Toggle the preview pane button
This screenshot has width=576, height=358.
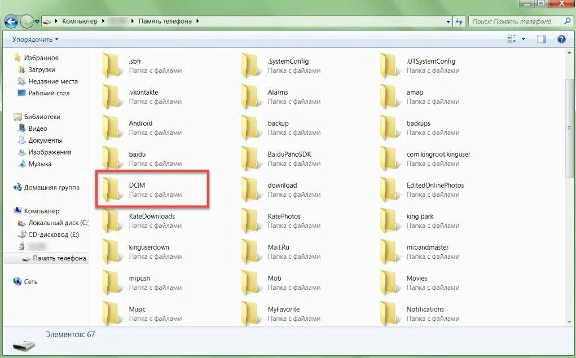[x=542, y=39]
